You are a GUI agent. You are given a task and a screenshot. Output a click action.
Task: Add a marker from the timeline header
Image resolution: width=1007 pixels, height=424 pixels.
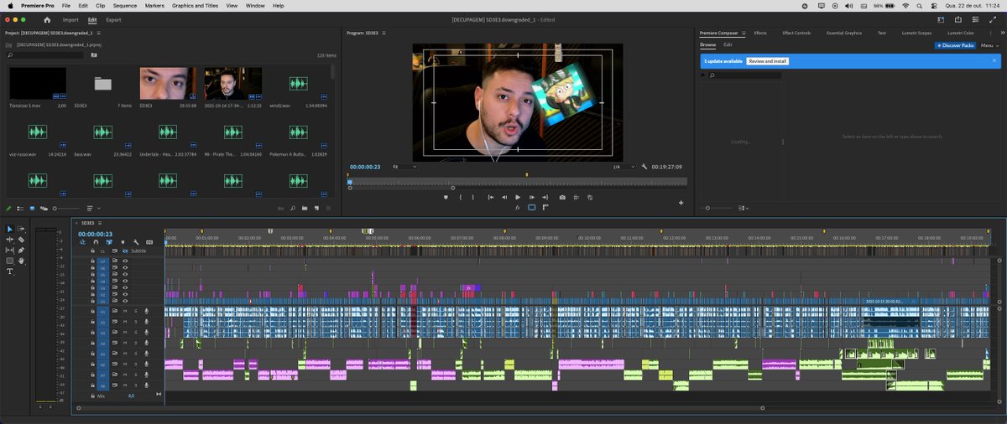tap(123, 242)
